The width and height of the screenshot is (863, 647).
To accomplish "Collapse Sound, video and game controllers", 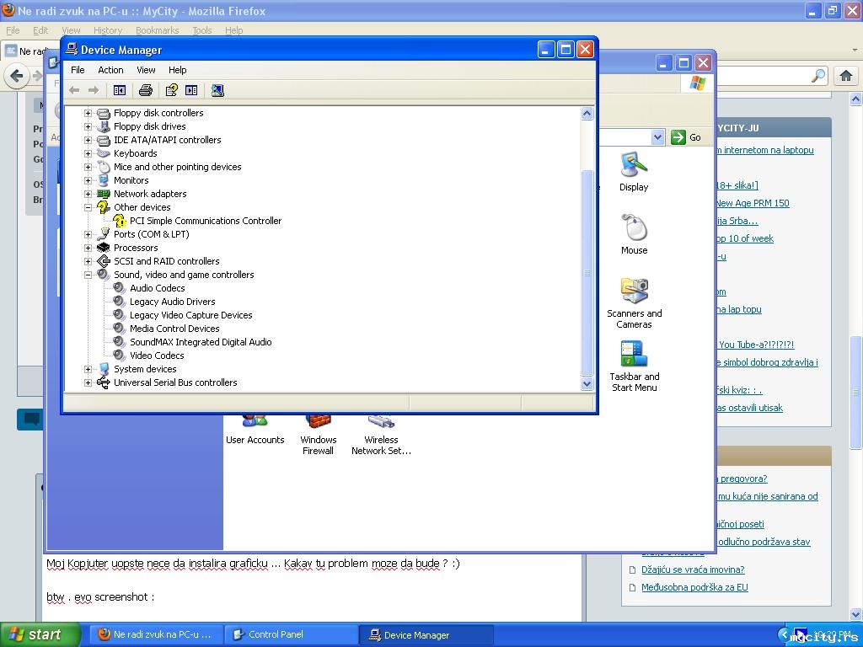I will point(88,275).
